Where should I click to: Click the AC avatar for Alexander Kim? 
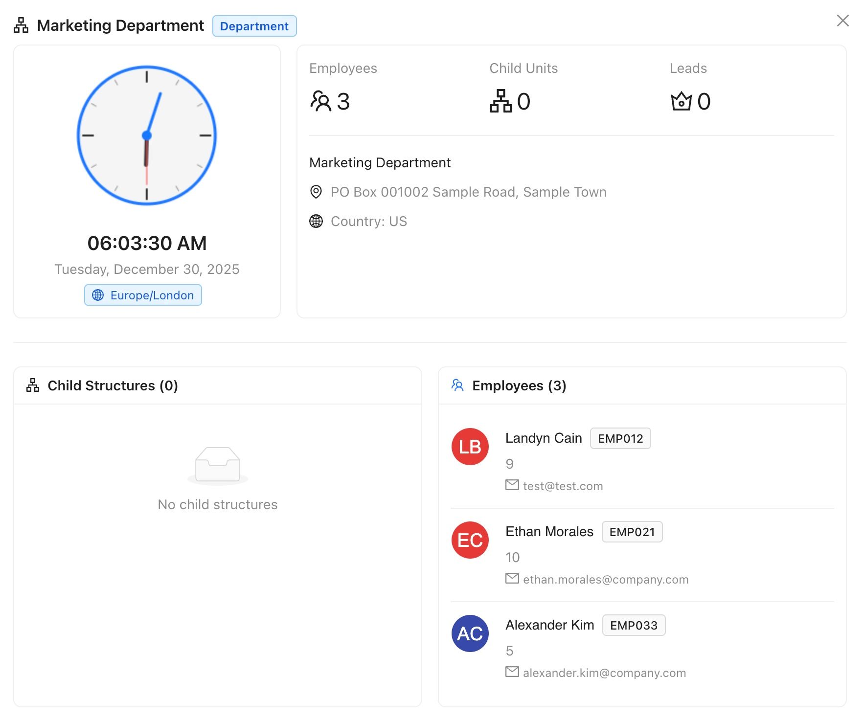(470, 633)
